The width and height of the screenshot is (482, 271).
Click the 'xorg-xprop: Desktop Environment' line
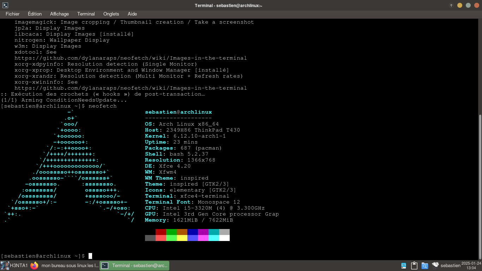(x=122, y=70)
